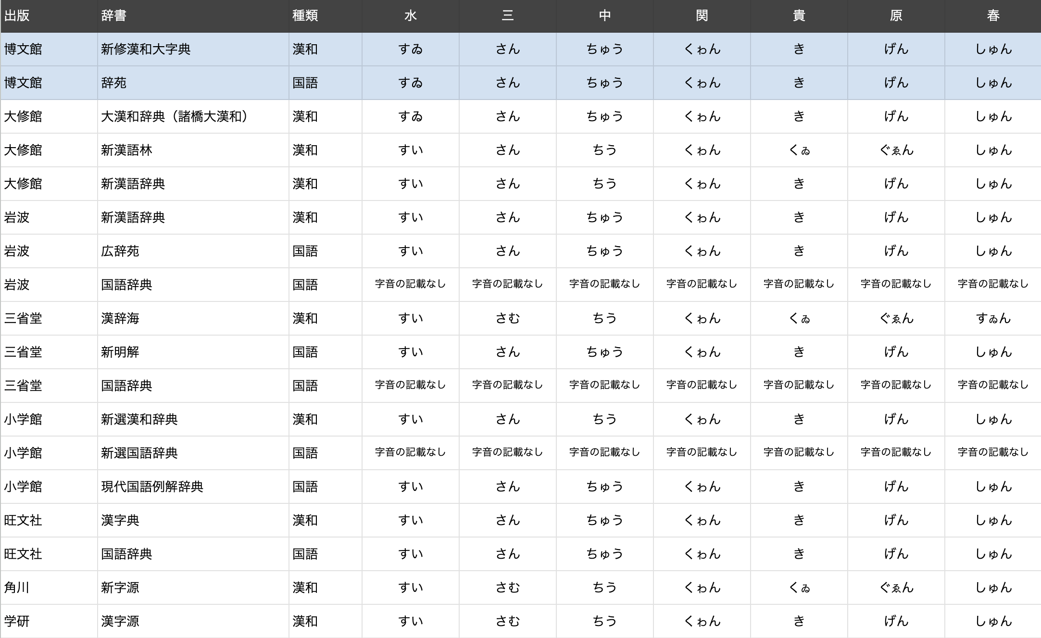Image resolution: width=1041 pixels, height=638 pixels.
Task: Select the 三 column header
Action: click(x=507, y=16)
